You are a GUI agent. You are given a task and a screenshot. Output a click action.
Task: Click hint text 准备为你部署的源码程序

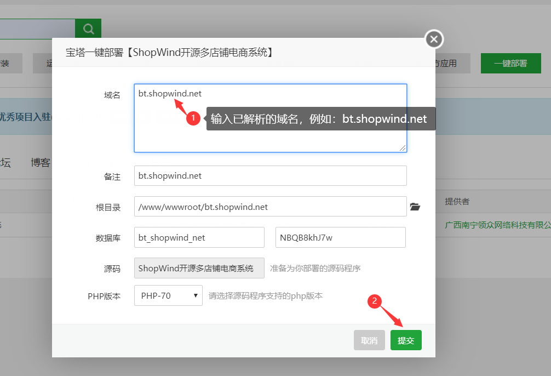(315, 269)
